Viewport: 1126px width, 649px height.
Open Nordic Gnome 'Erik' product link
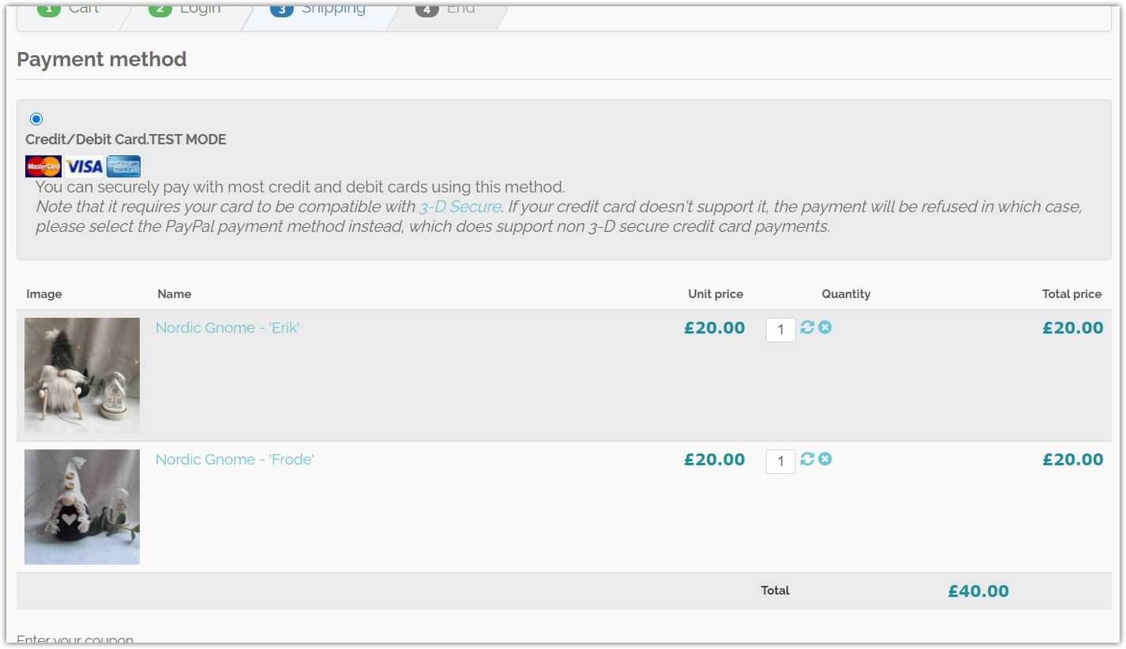click(227, 328)
